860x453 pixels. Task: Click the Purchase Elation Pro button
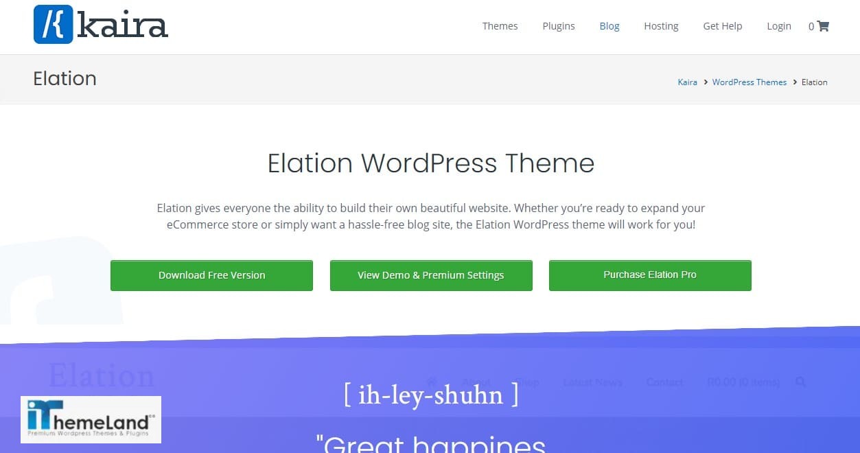(650, 275)
